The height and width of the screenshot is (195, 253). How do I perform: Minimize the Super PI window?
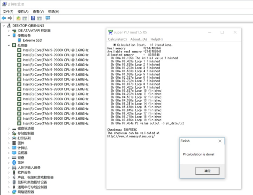tap(210, 32)
